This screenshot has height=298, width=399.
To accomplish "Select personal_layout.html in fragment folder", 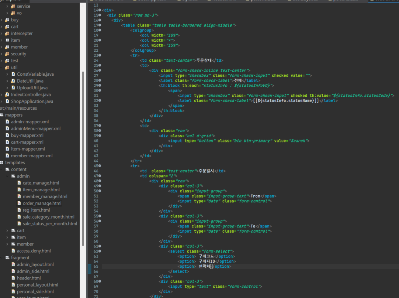I will (x=37, y=285).
